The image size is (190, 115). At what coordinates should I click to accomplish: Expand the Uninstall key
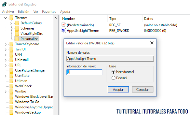[6, 60]
